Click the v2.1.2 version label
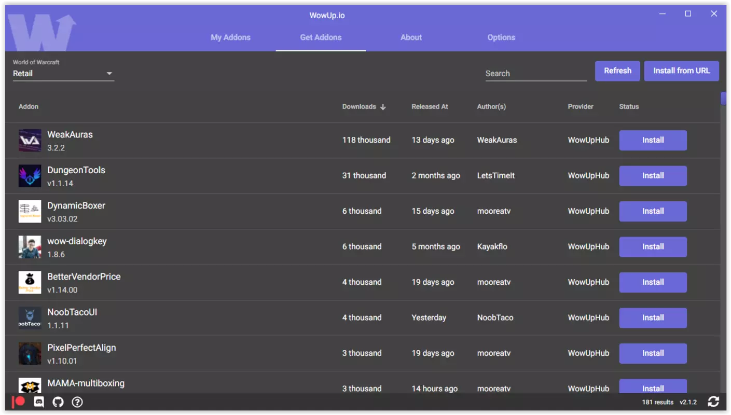Screen dimensions: 731x415 pyautogui.click(x=688, y=402)
